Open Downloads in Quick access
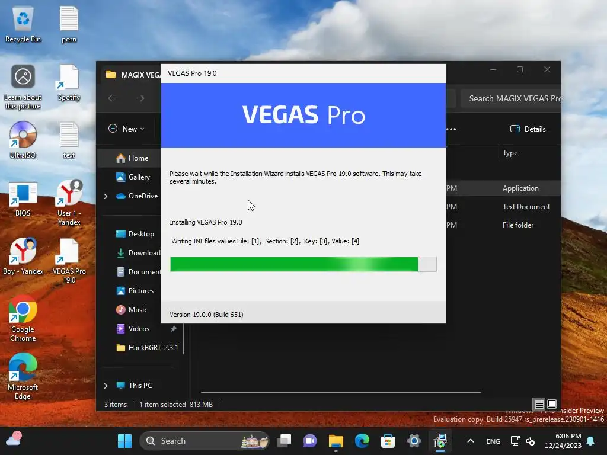Screen dimensions: 607x455 (138, 252)
